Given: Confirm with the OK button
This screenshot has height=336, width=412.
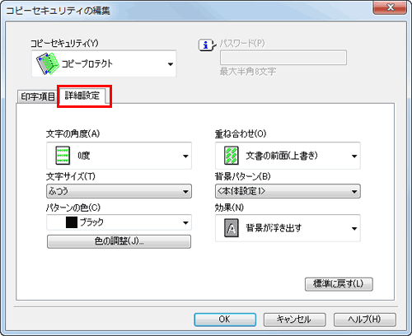Looking at the screenshot, I should [x=225, y=320].
